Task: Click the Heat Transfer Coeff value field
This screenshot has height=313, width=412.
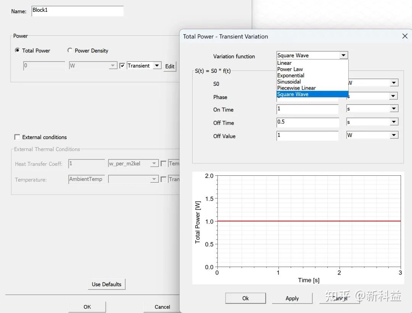Action: tap(87, 164)
